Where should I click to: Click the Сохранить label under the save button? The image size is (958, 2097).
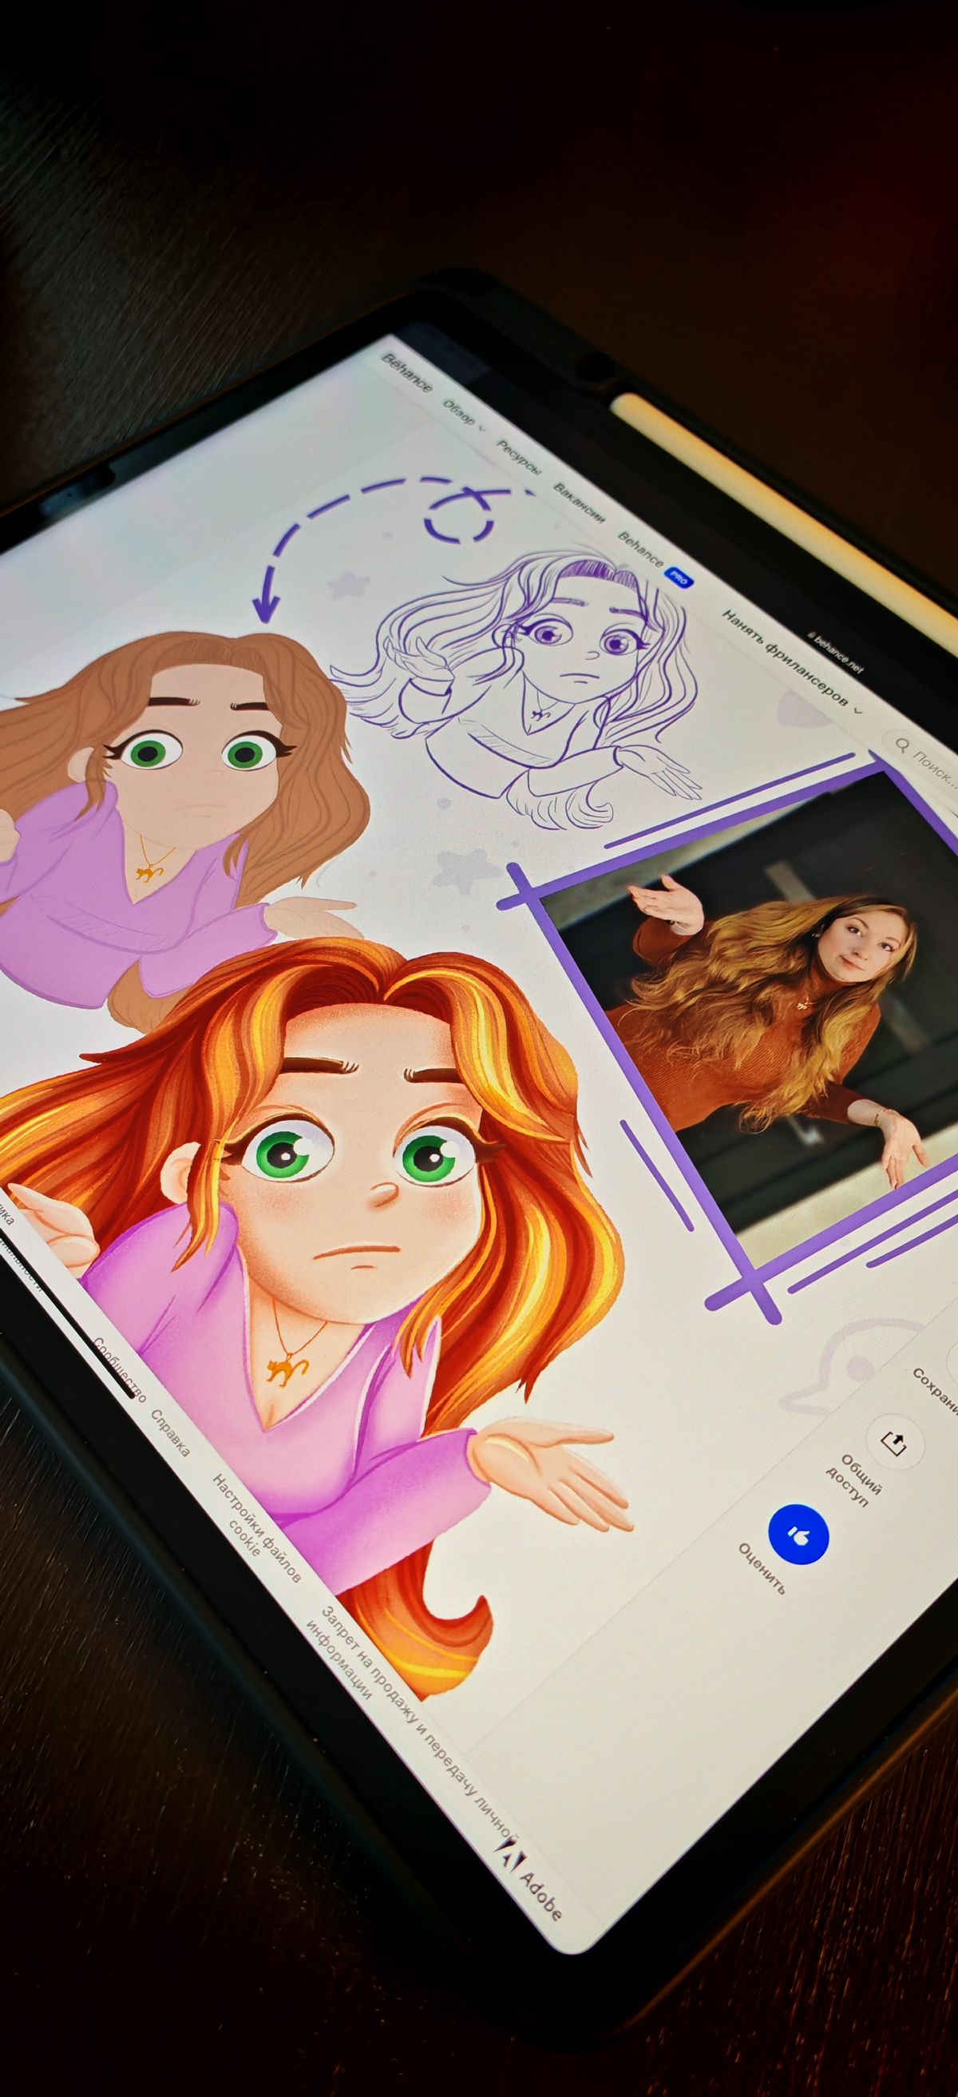[935, 1393]
